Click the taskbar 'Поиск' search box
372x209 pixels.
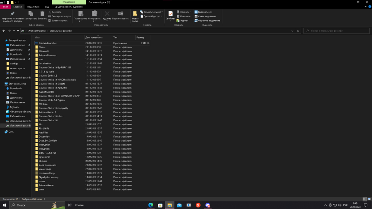point(37,205)
